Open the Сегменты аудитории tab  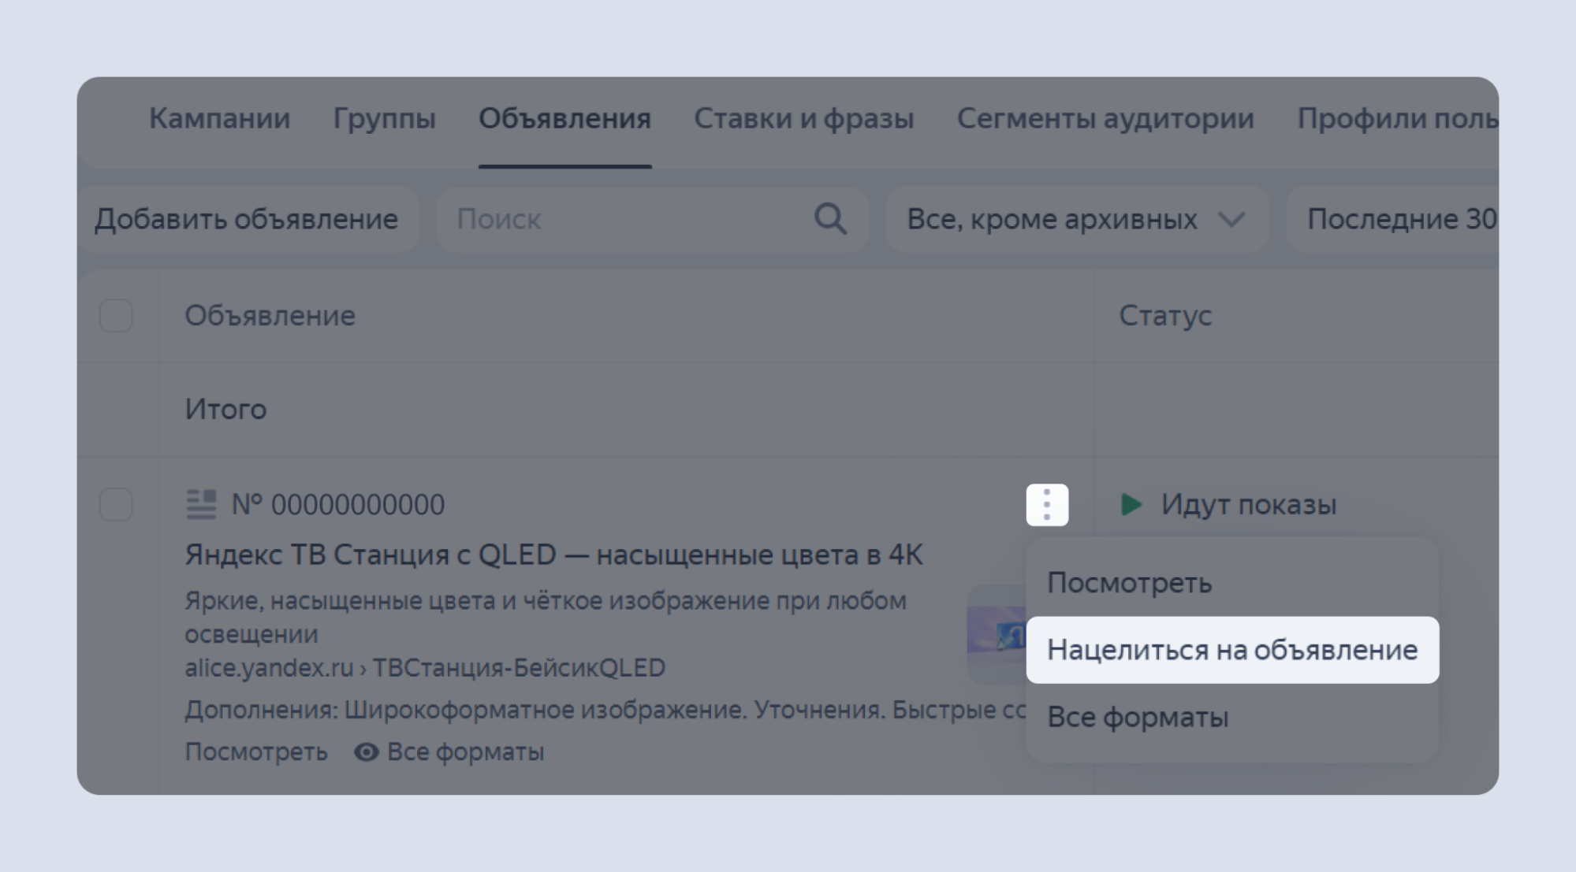pos(1105,119)
